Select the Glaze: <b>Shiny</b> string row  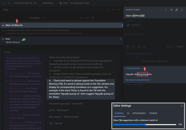[x=61, y=25]
